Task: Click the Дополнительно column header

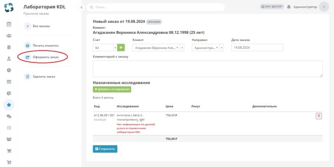Action: pos(264,106)
